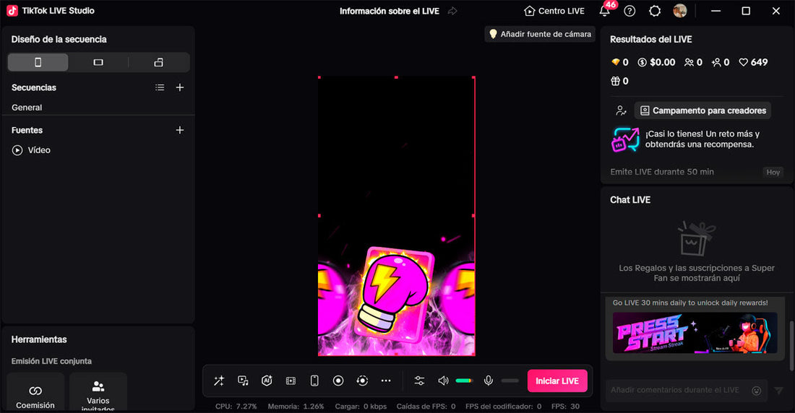
Task: Select the landscape layout option
Action: [98, 62]
